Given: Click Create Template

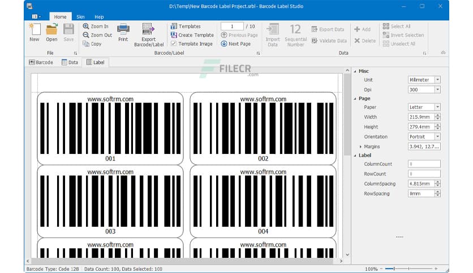Looking at the screenshot, I should [x=192, y=35].
